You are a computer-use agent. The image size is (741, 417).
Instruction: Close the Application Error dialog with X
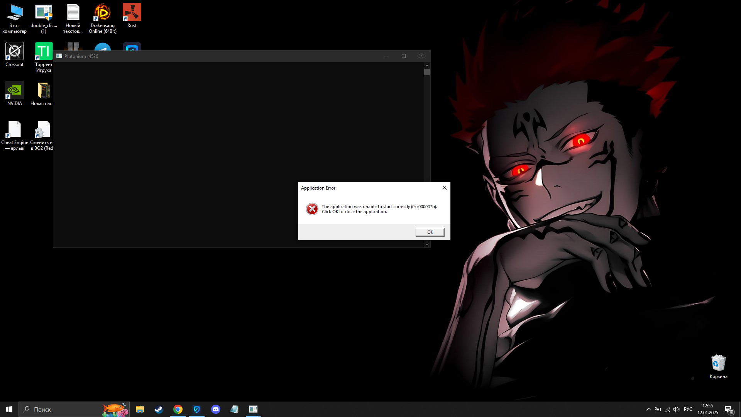pyautogui.click(x=444, y=188)
